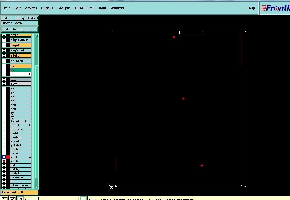Select the 1slotdrl1 layer name
This screenshot has height=200, width=290.
tap(20, 121)
